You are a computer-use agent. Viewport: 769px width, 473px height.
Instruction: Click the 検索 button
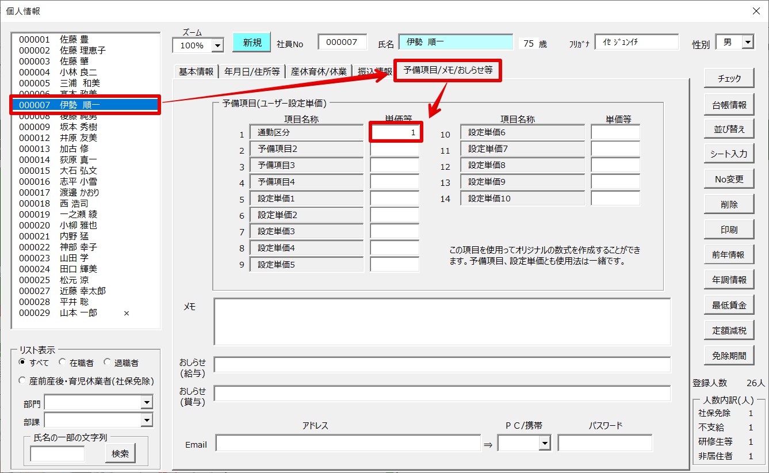point(120,453)
